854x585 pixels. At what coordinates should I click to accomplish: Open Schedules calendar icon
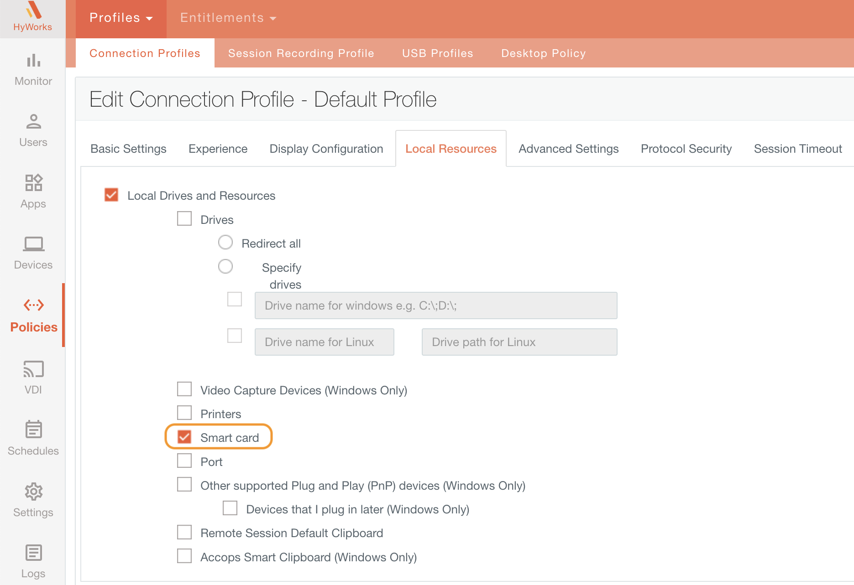point(33,430)
